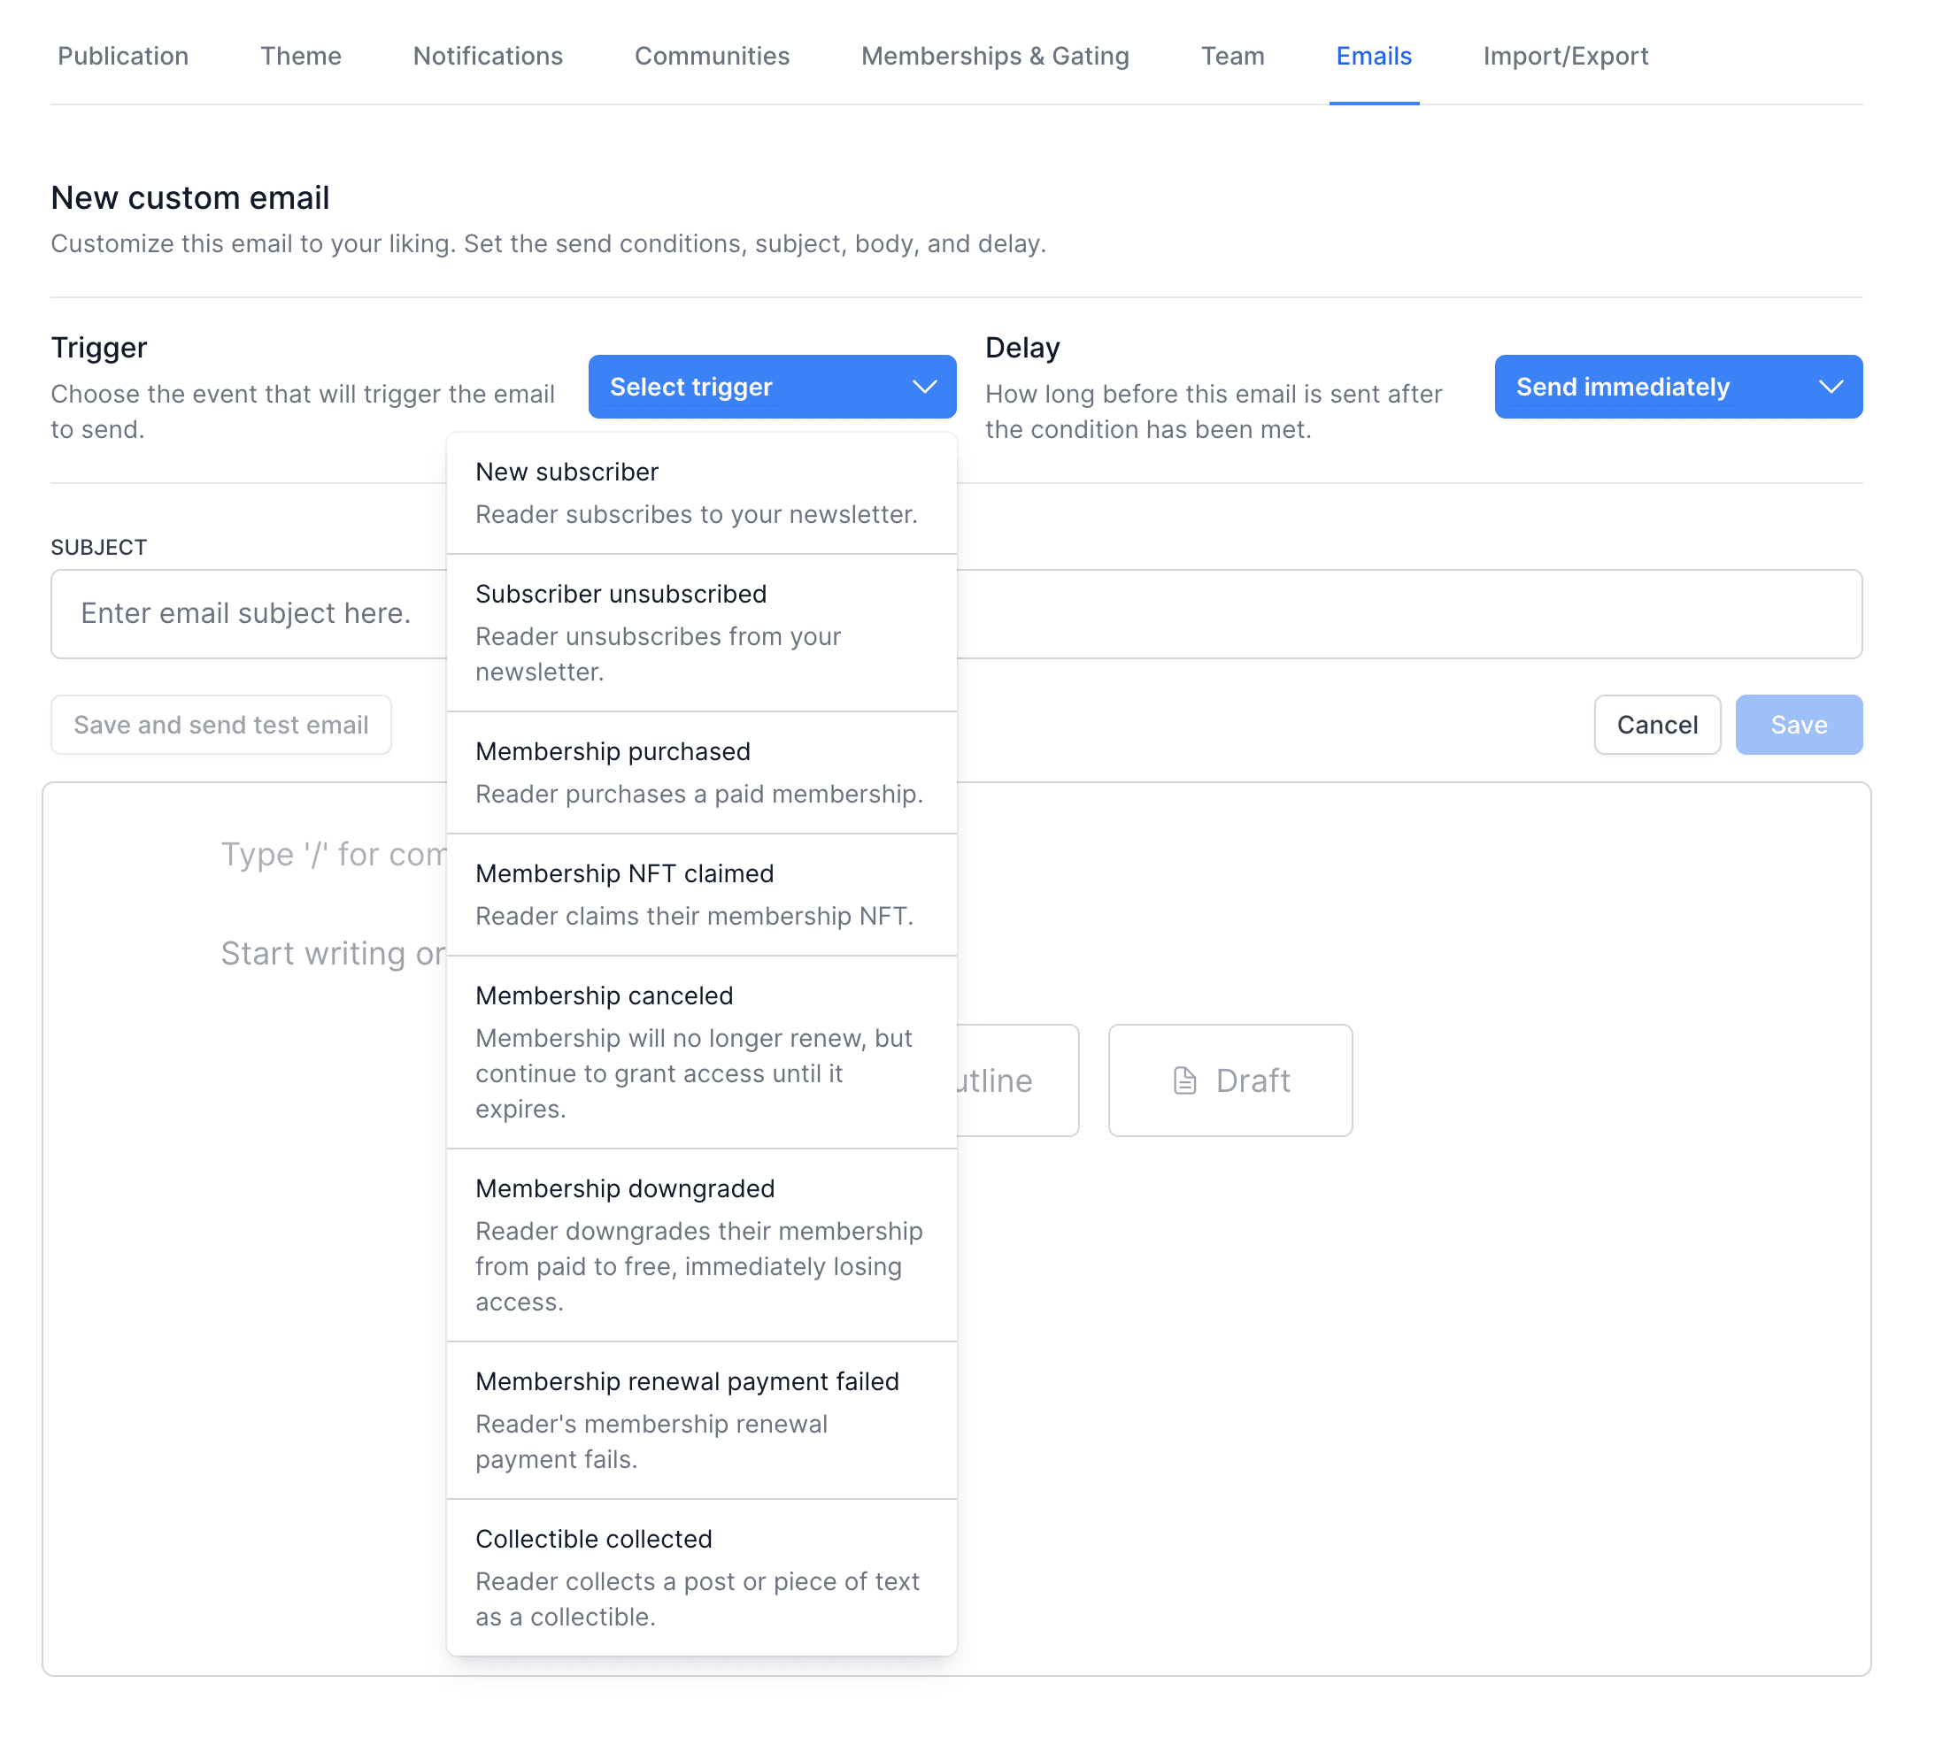Switch to the Team tab

tap(1232, 57)
